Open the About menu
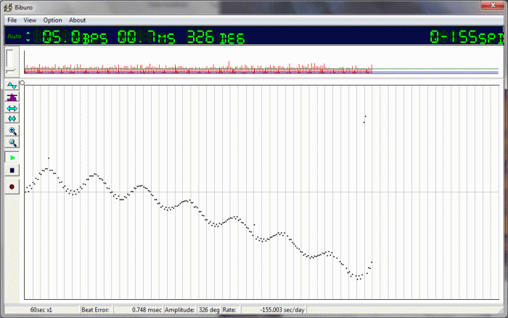The height and width of the screenshot is (318, 508). (x=77, y=20)
